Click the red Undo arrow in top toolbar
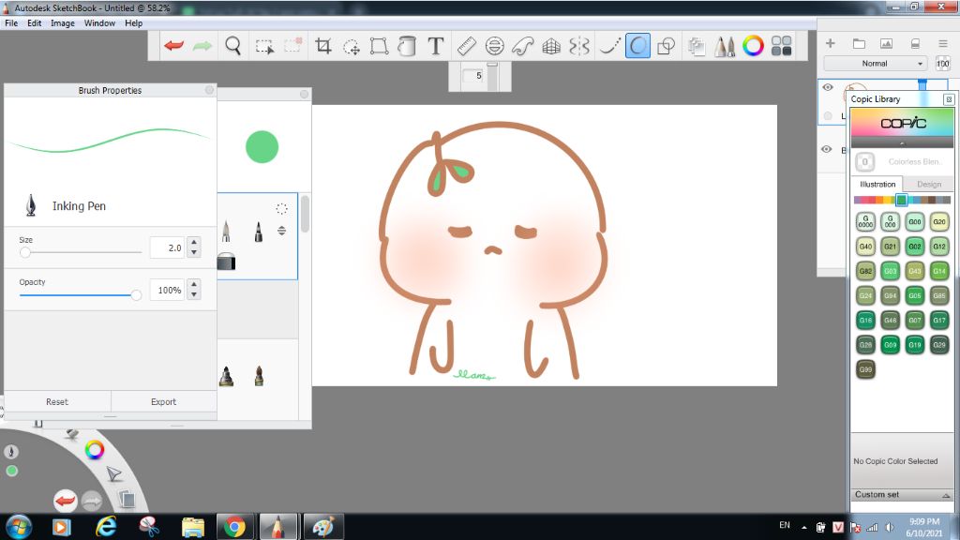 coord(173,46)
